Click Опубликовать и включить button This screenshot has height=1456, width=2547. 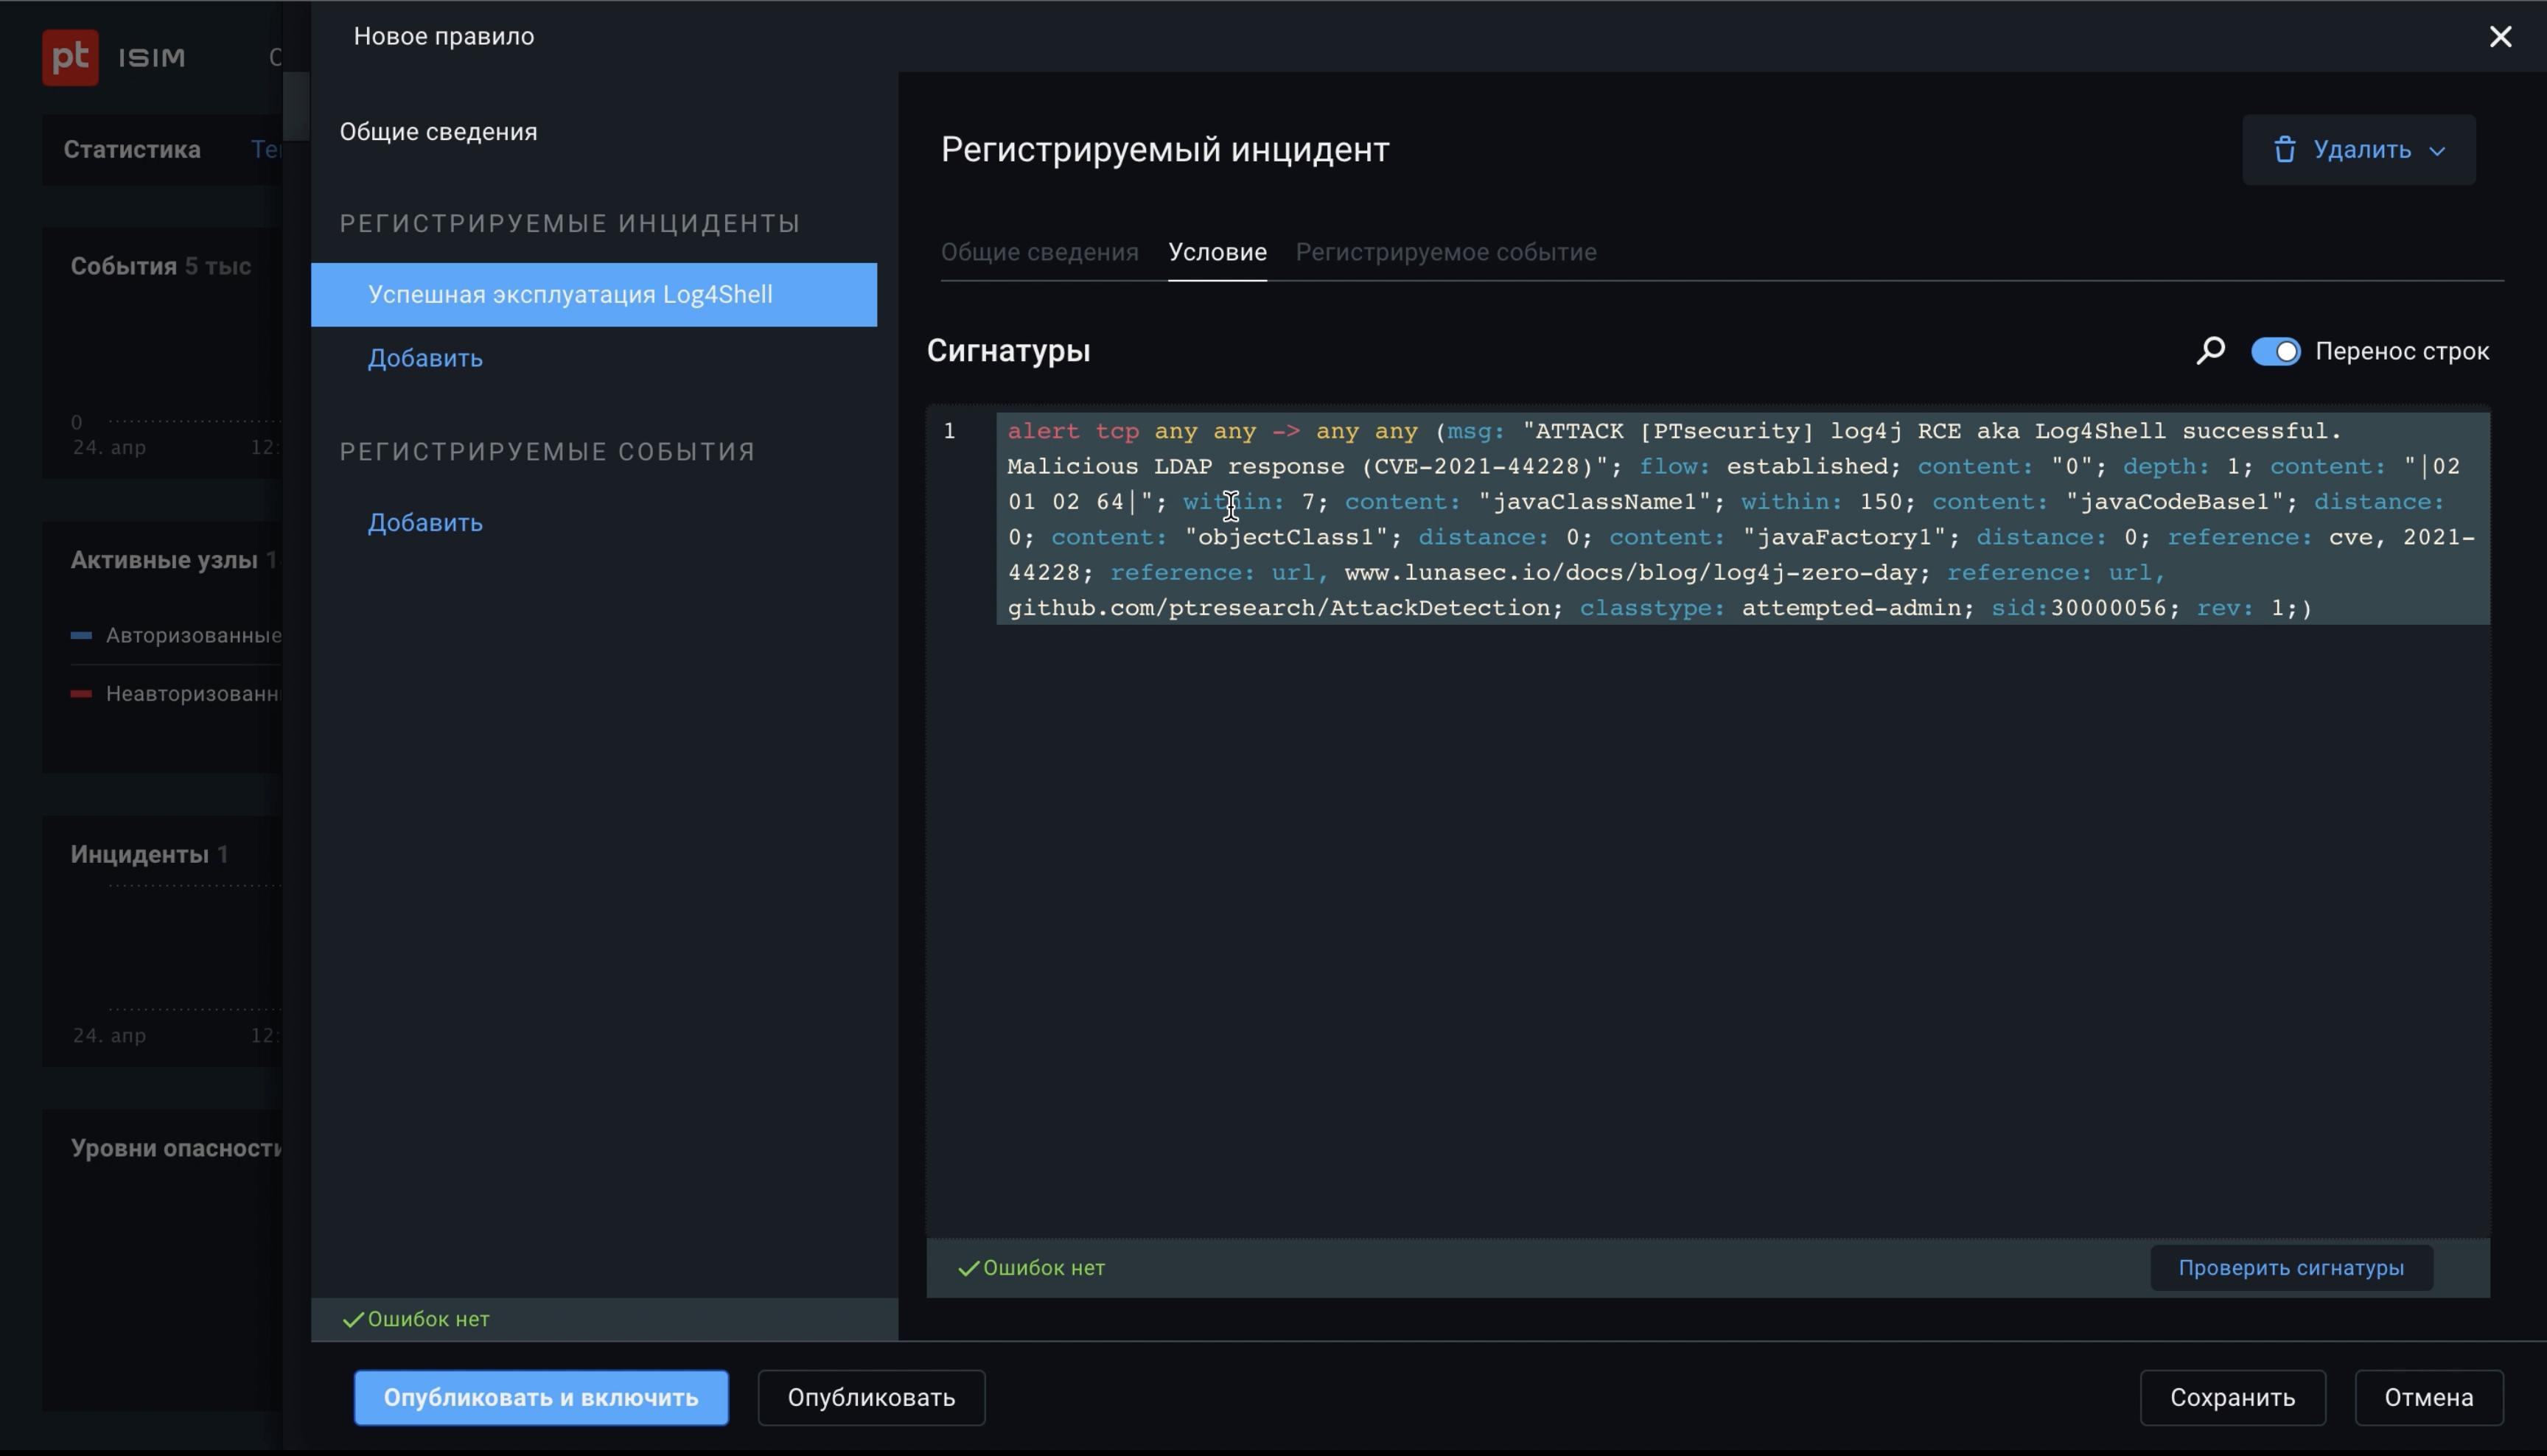coord(540,1397)
